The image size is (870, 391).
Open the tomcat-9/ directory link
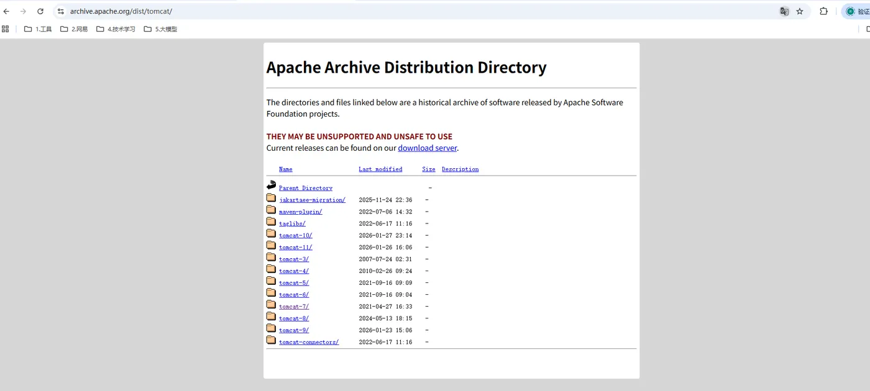294,330
